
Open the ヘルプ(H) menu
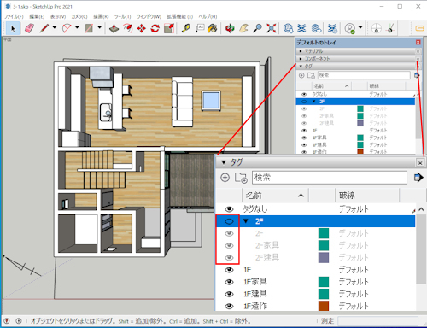pyautogui.click(x=208, y=16)
